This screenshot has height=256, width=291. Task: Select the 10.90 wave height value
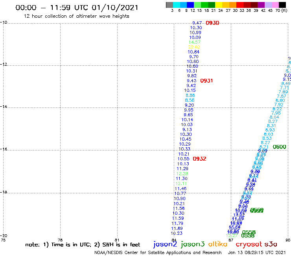click(180, 198)
